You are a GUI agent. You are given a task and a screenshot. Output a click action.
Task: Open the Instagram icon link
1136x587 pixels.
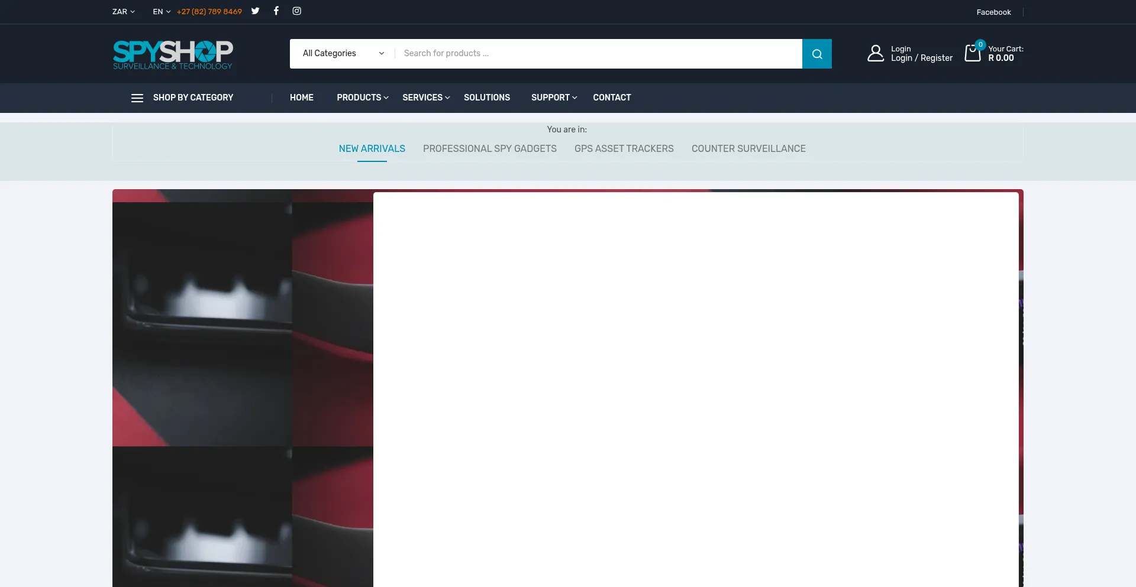(x=297, y=11)
